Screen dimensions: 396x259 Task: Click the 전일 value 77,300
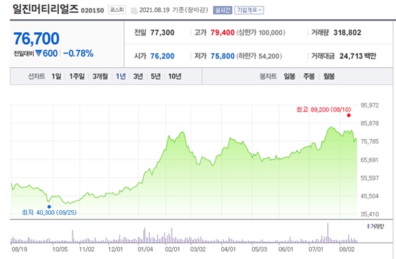click(x=162, y=32)
